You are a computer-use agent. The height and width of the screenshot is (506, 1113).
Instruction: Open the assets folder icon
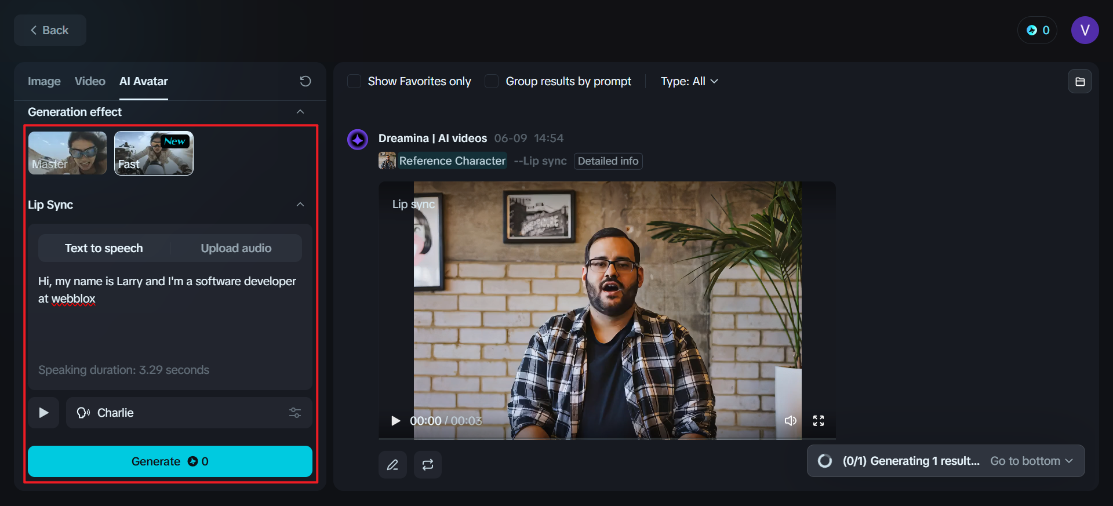click(x=1080, y=82)
